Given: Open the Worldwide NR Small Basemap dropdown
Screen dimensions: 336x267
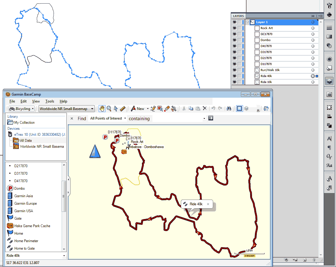Looking at the screenshot, I should (x=67, y=108).
